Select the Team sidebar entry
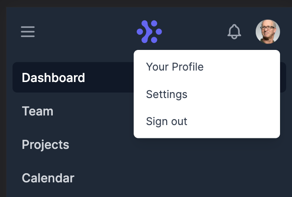 coord(38,111)
